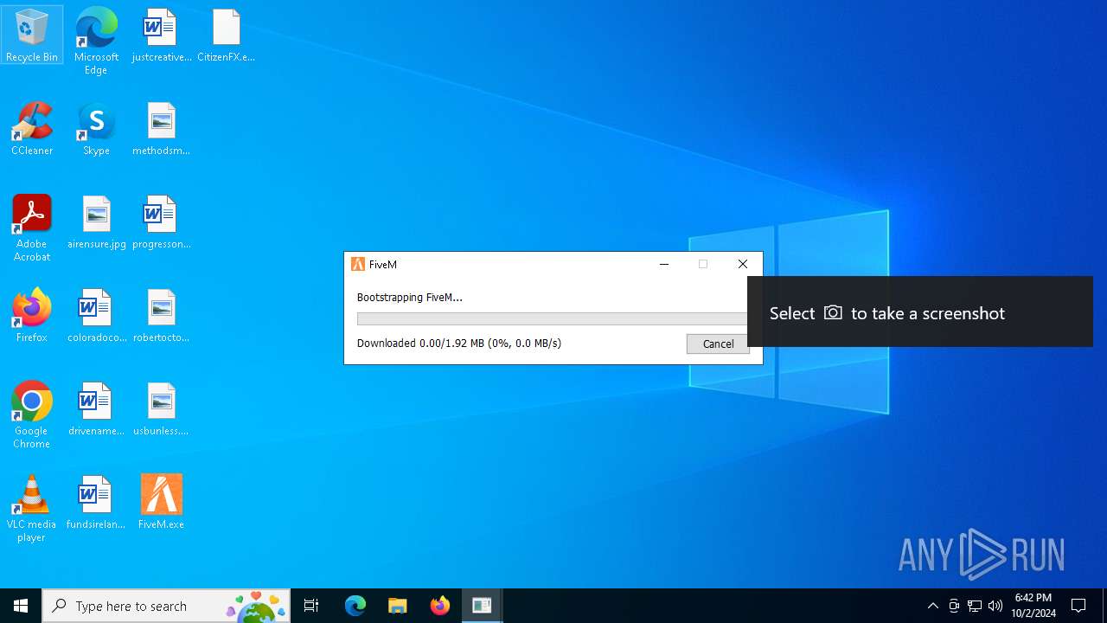The height and width of the screenshot is (623, 1107).
Task: Select the VLC media player shortcut
Action: coord(32,509)
